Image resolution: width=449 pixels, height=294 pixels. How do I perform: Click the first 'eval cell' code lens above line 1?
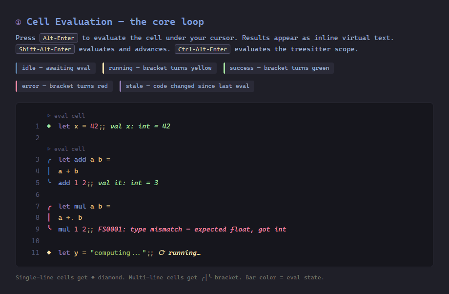[66, 116]
